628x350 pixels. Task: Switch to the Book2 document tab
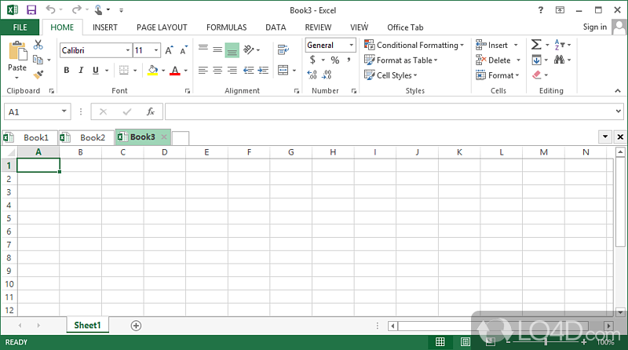tap(86, 138)
